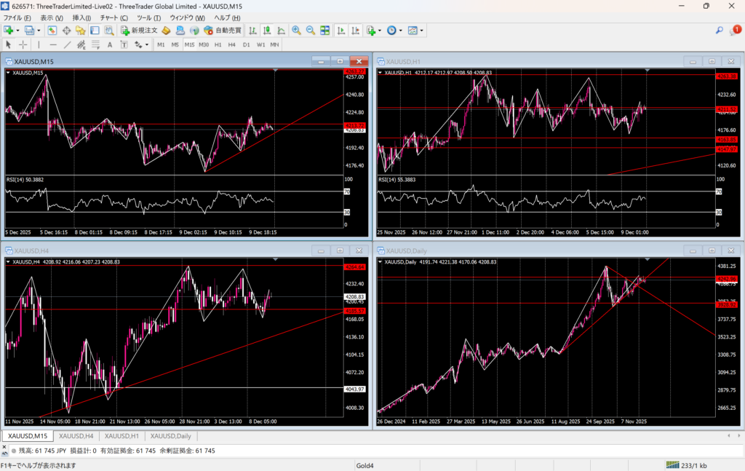This screenshot has height=471, width=745.
Task: Open the チャート (C) menu
Action: (113, 17)
